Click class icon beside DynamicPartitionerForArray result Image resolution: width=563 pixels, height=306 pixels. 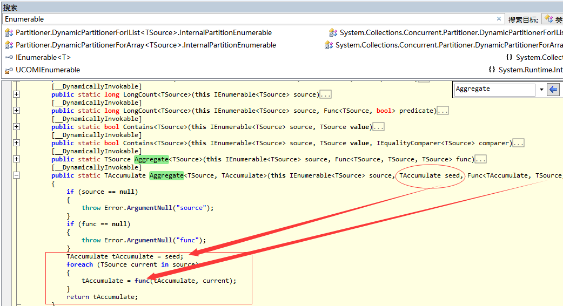[x=9, y=45]
